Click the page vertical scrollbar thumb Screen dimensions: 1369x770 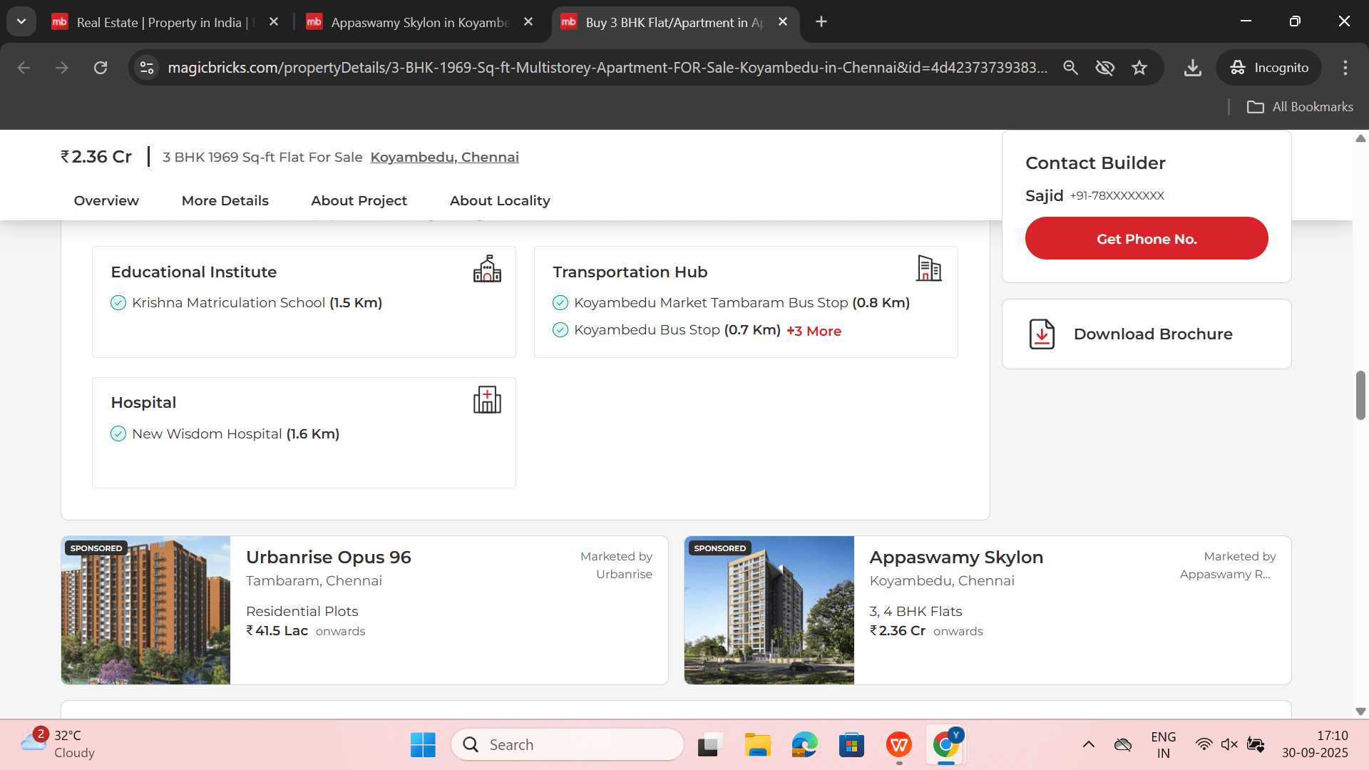(x=1360, y=395)
